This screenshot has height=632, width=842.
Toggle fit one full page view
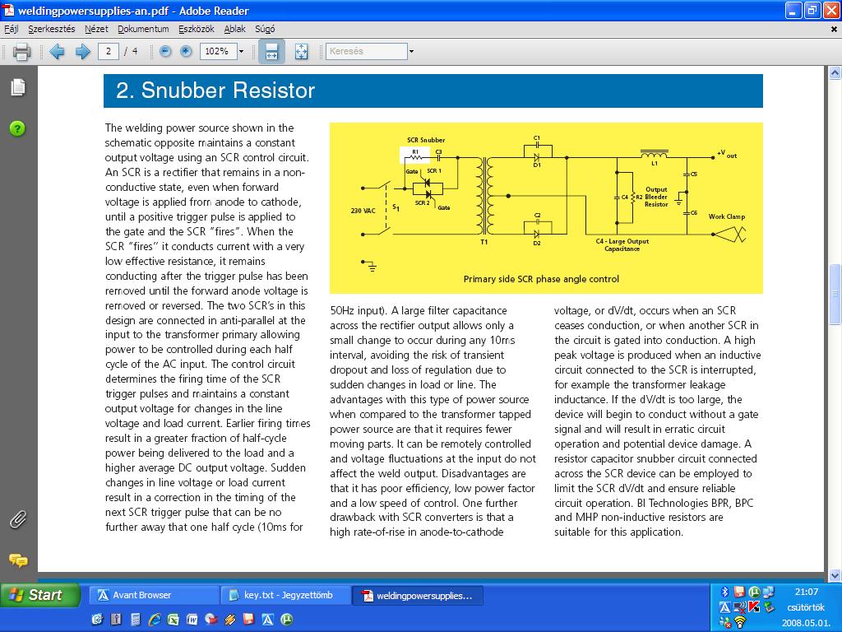tap(301, 52)
